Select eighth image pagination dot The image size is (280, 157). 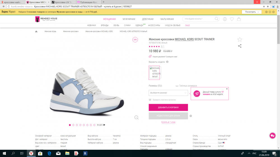coord(94,125)
